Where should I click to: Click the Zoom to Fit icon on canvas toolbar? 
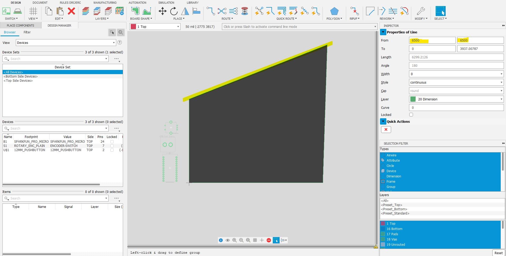point(248,240)
